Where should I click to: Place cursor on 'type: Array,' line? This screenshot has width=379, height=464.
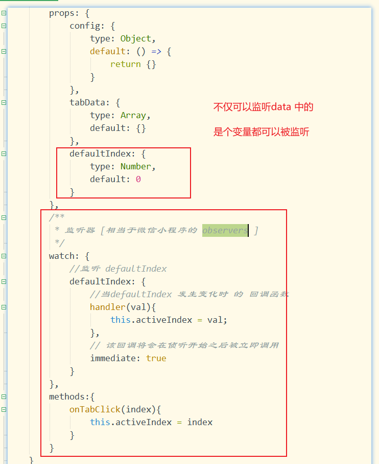pyautogui.click(x=120, y=116)
